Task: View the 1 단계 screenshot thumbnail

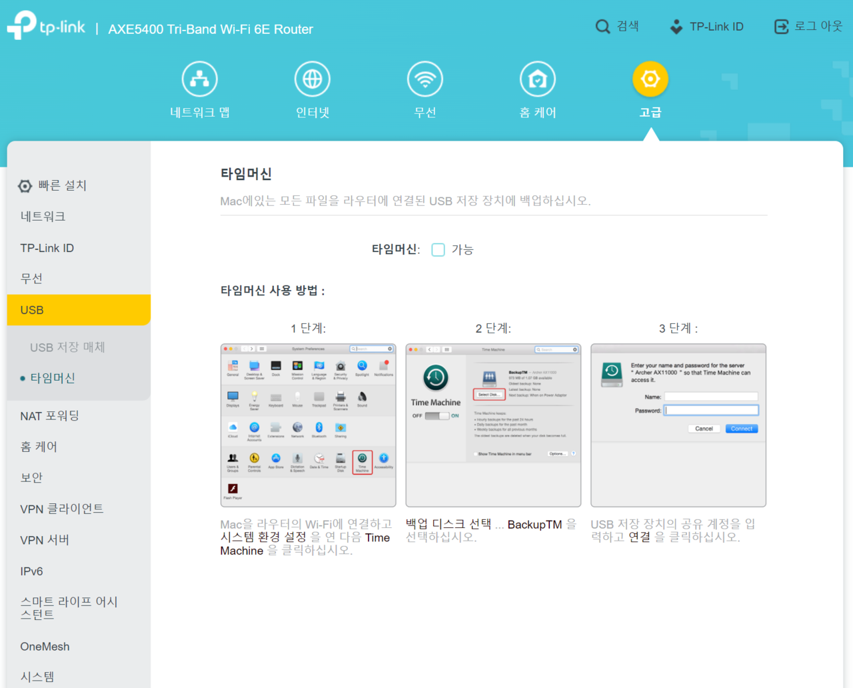Action: 308,425
